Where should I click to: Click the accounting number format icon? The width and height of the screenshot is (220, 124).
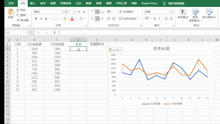coord(147,19)
